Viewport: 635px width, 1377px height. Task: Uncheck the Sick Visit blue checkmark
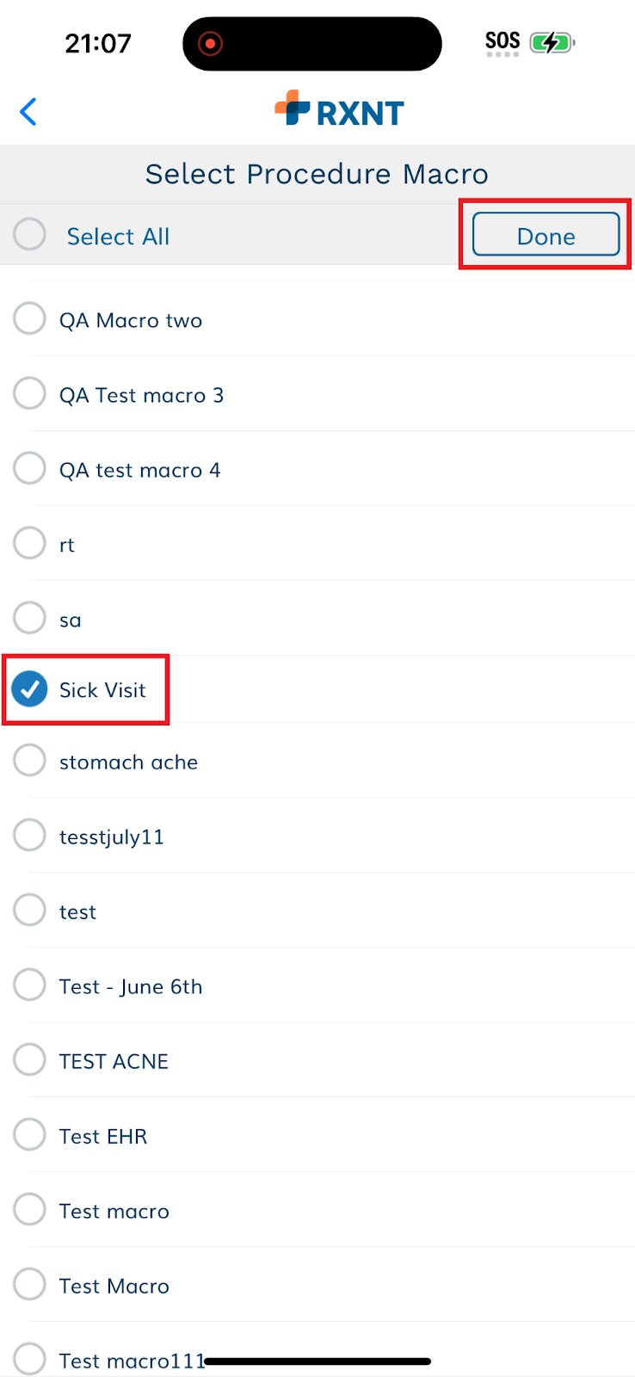[29, 689]
